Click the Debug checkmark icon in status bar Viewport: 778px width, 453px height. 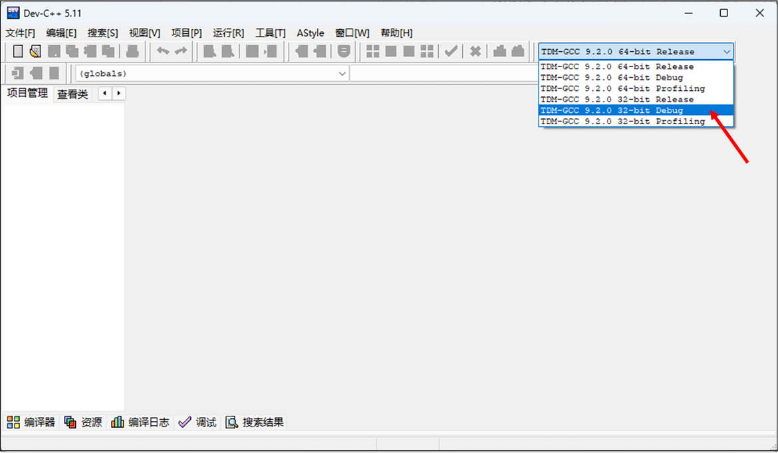point(185,422)
